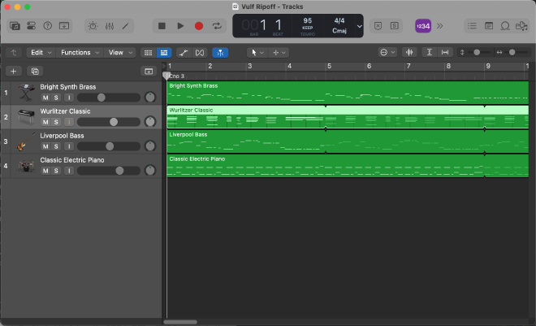Open the Media Browsers icon
This screenshot has height=326, width=536.
tap(521, 26)
